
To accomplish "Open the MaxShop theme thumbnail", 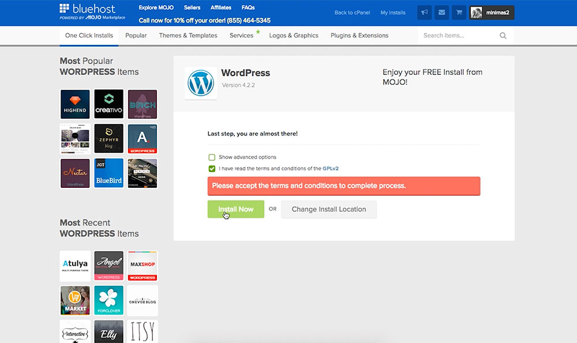I will 143,266.
